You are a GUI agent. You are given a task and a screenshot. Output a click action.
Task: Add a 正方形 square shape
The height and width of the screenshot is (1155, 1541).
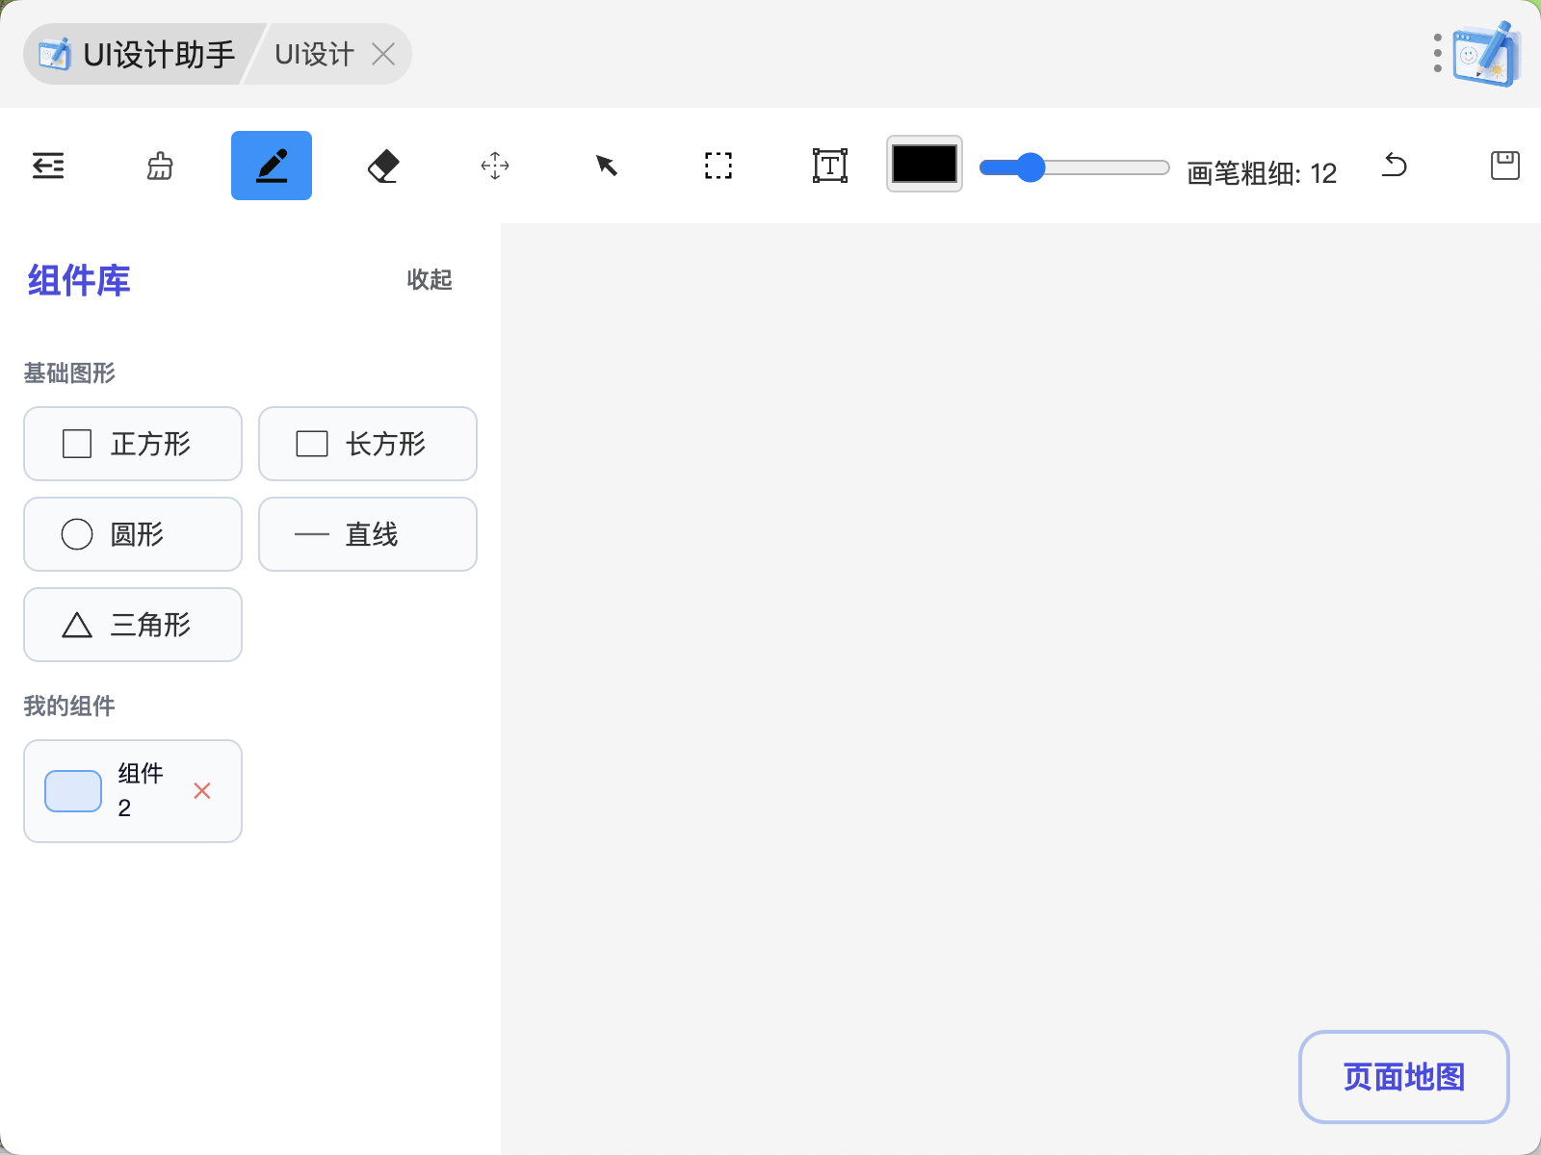[x=133, y=444]
